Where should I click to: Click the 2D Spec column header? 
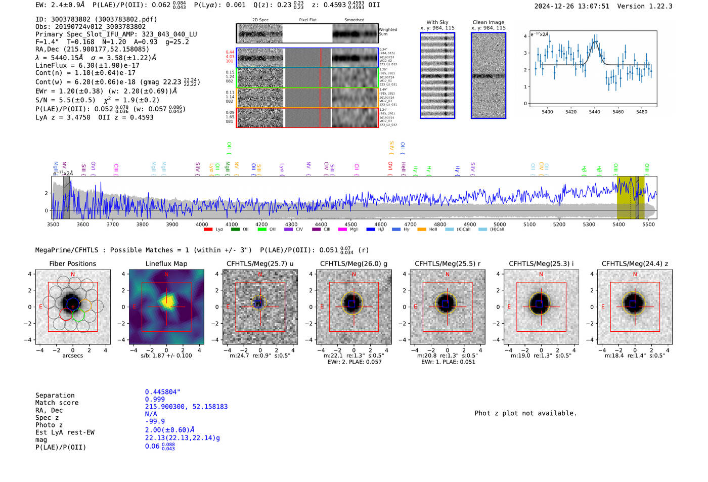click(x=260, y=20)
